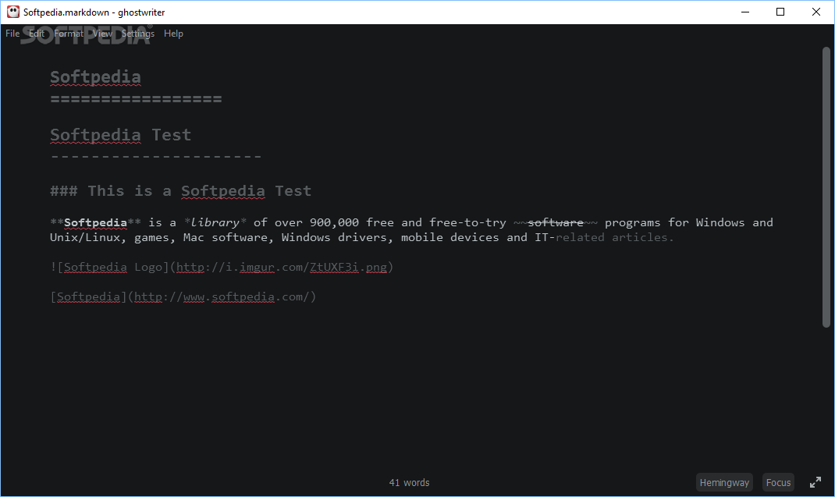Click the Softpedia heading text
This screenshot has width=835, height=497.
pos(95,77)
